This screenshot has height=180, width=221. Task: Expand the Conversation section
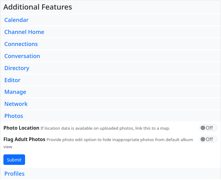point(22,56)
